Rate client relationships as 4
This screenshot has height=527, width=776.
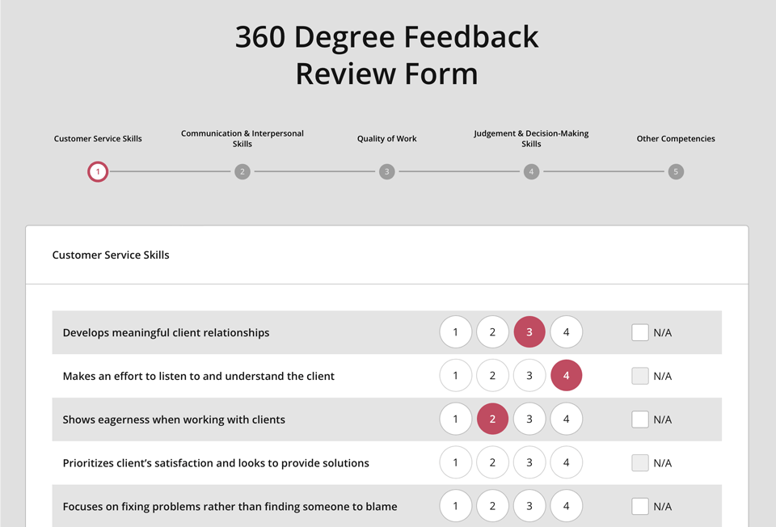pyautogui.click(x=567, y=332)
